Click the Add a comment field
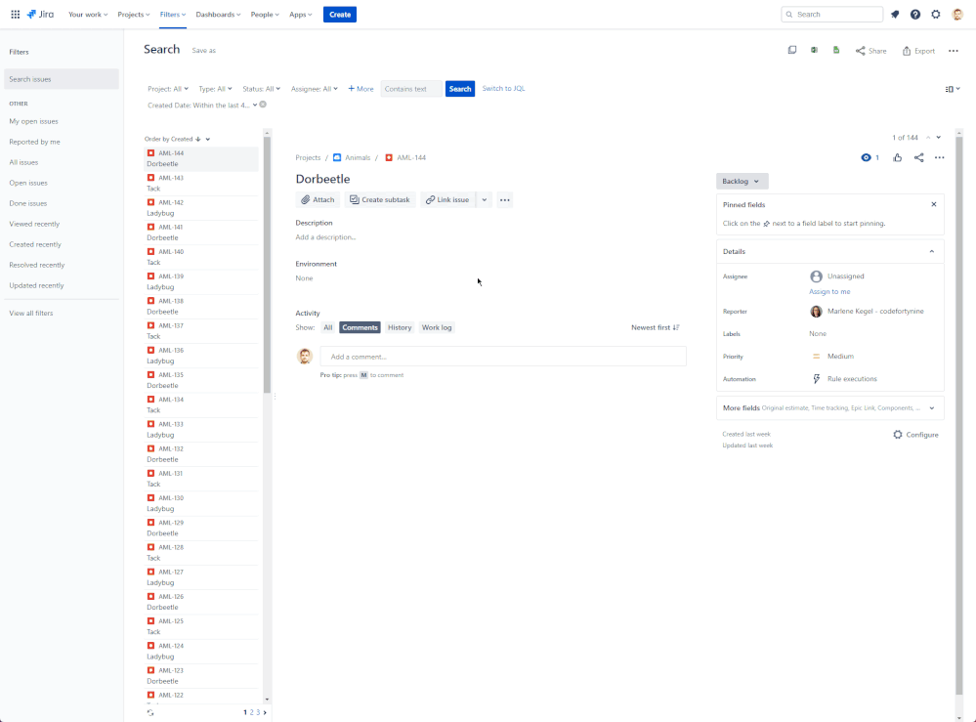976x722 pixels. click(x=503, y=357)
